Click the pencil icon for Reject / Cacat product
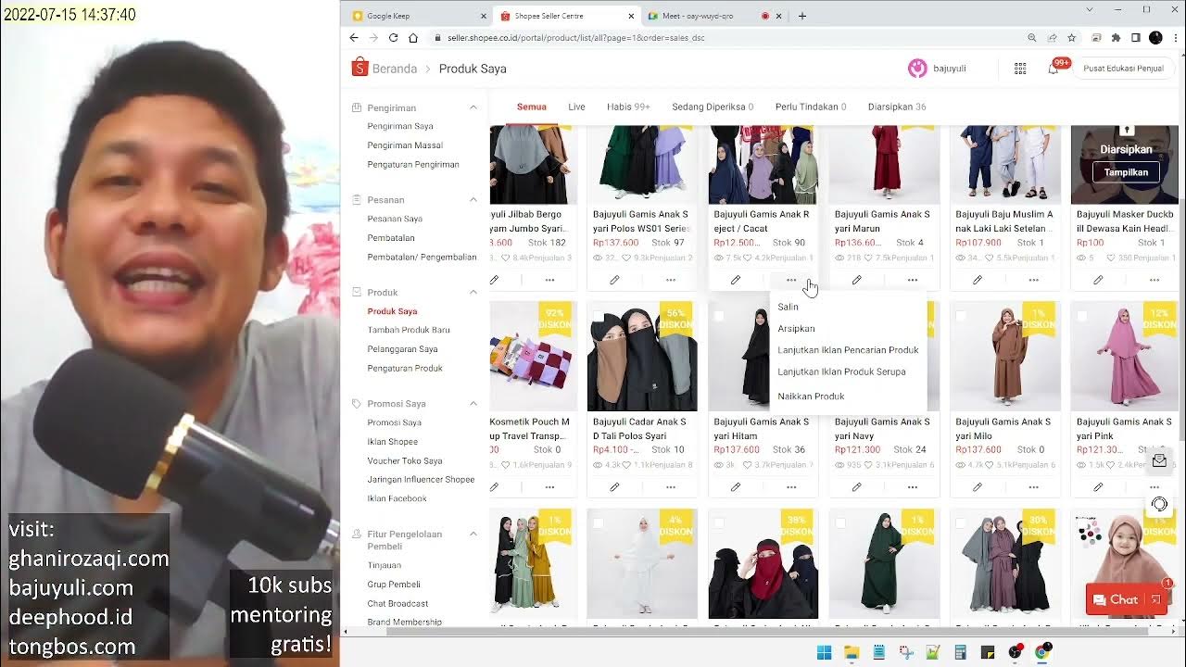 pos(736,280)
